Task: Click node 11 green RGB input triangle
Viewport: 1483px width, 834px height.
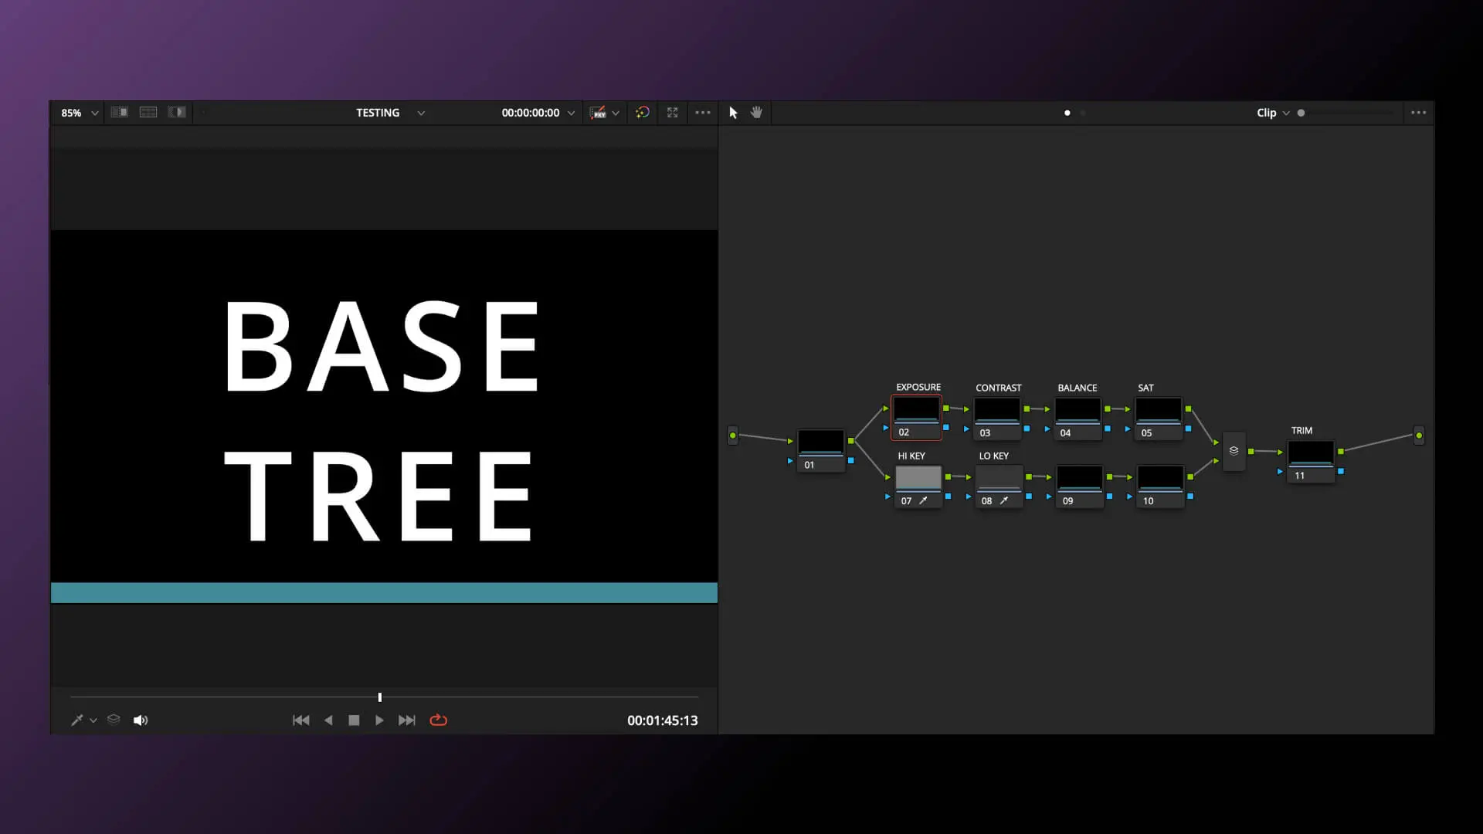Action: tap(1280, 452)
